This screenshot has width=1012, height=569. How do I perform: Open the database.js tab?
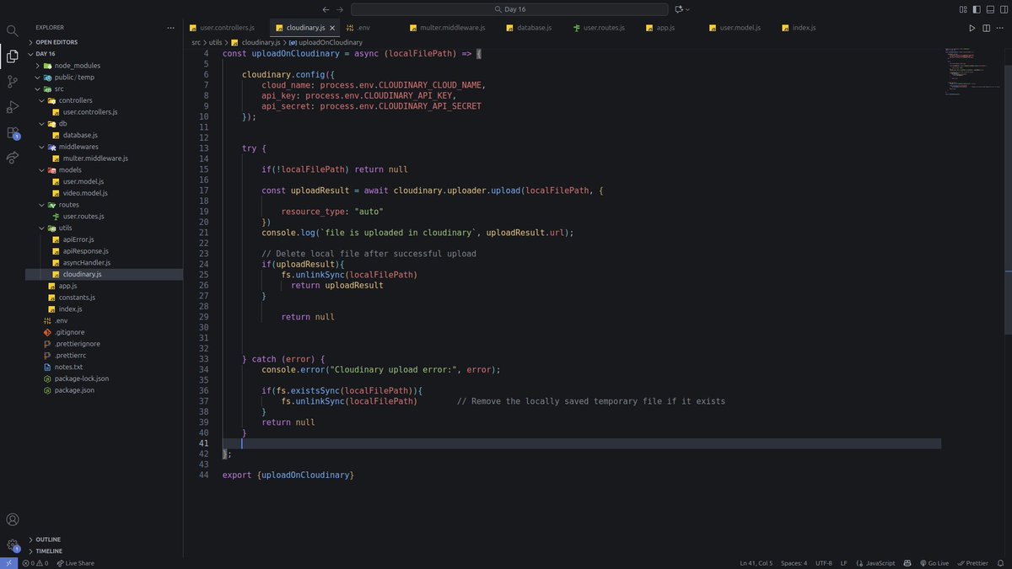[x=530, y=27]
